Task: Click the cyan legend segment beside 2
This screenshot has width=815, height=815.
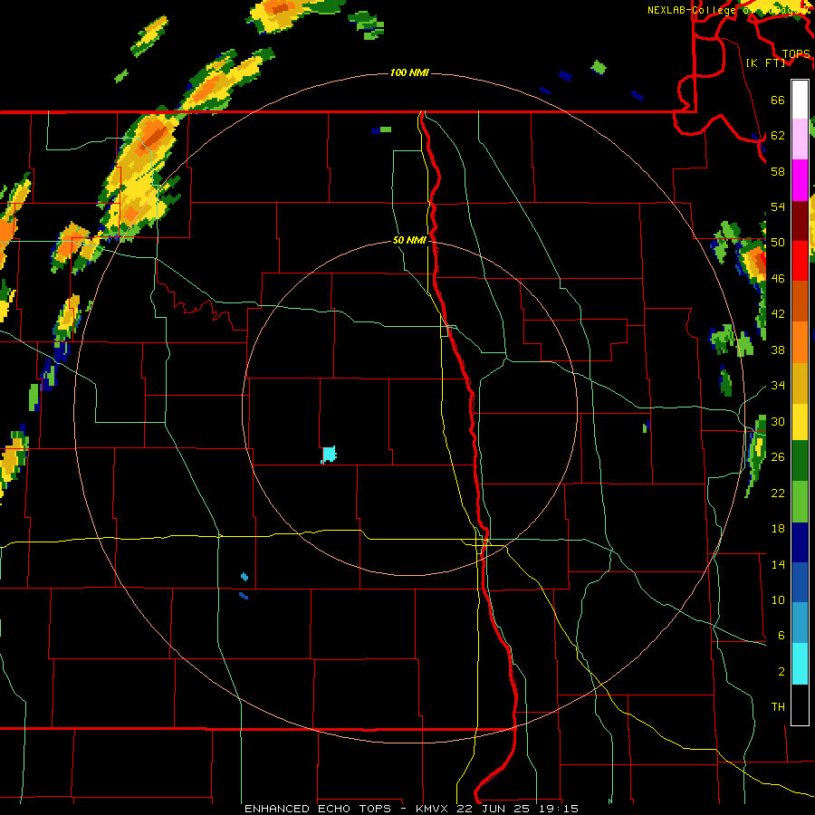Action: [x=800, y=664]
